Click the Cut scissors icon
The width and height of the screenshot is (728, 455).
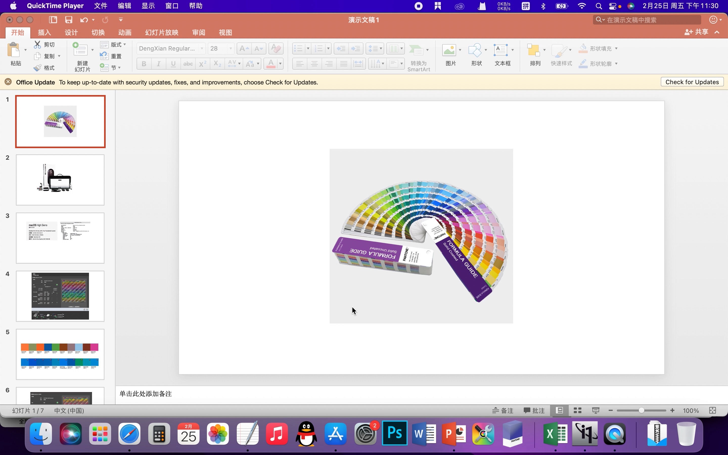pos(37,44)
